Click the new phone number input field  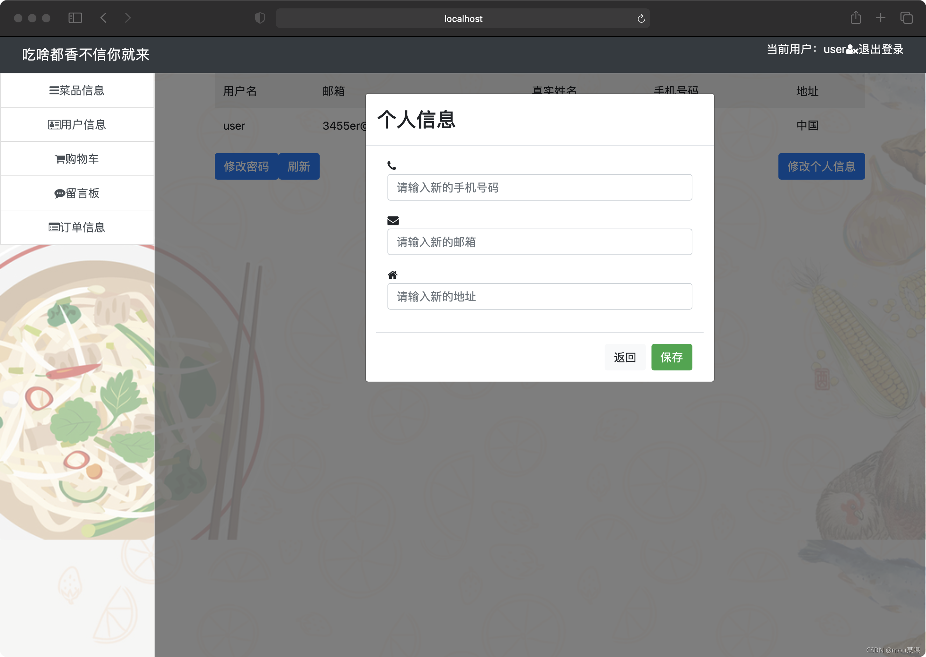click(x=540, y=187)
